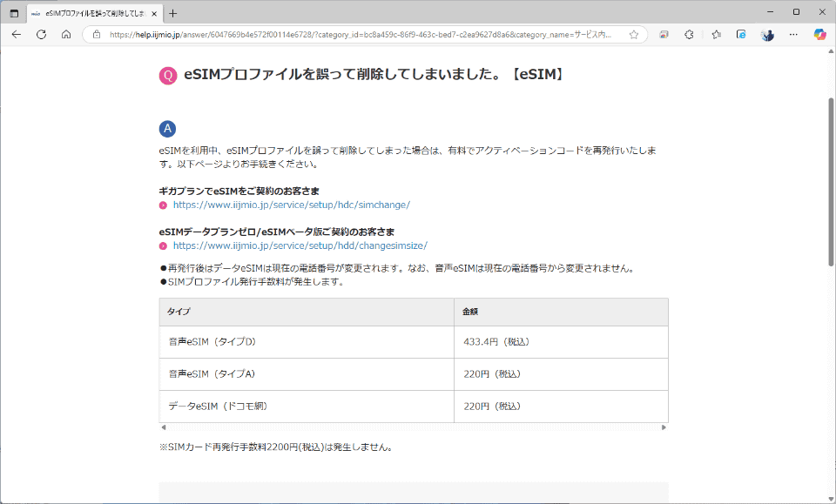This screenshot has width=836, height=504.
Task: Open the hdc/simchange setup link
Action: click(292, 205)
